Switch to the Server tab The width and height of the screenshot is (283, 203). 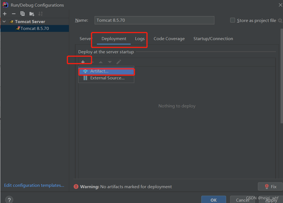pyautogui.click(x=85, y=39)
